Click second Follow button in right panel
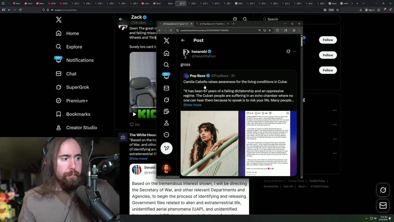Viewport: 394px width, 222px height. point(328,55)
